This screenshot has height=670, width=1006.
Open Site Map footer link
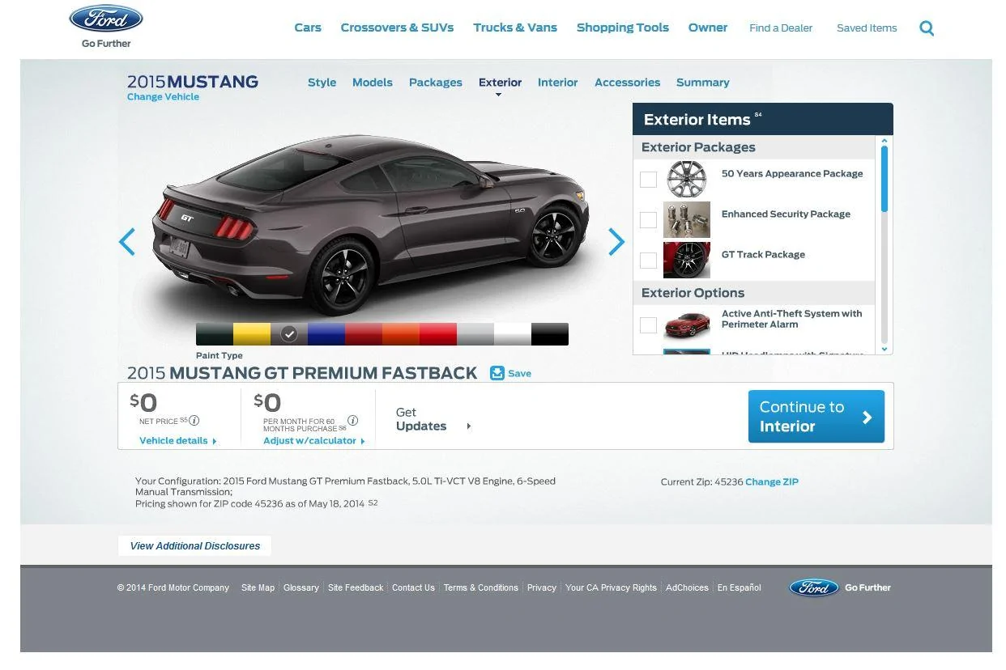point(258,587)
